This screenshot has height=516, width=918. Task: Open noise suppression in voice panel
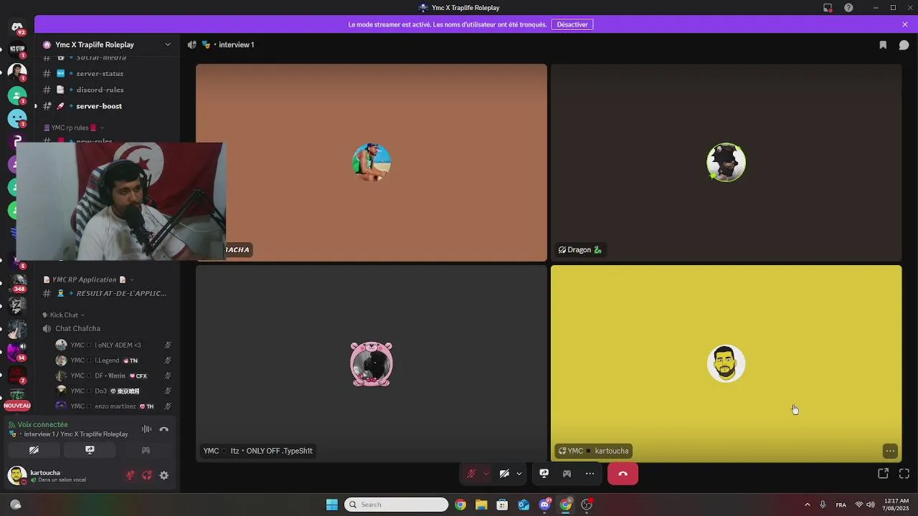coord(146,429)
